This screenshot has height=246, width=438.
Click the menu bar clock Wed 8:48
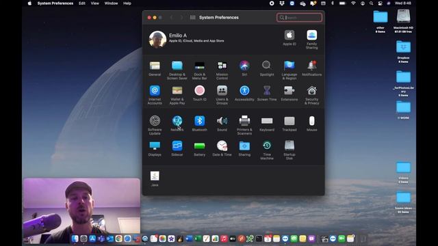pyautogui.click(x=403, y=3)
